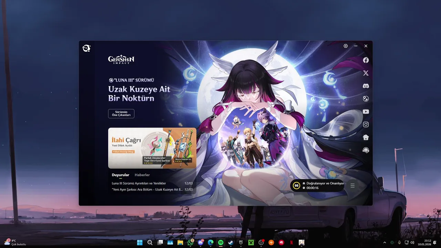Click the 98 percent progress circle

pos(296,186)
